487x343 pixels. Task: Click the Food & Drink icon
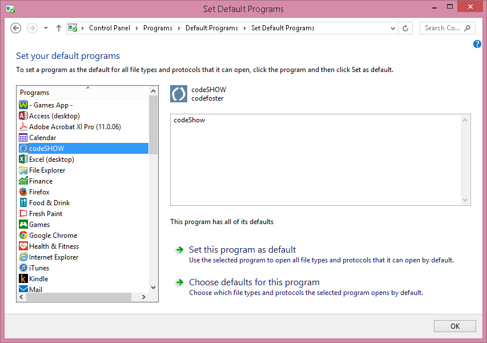[23, 203]
